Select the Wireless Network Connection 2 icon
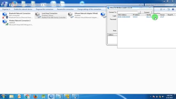 click(5, 23)
